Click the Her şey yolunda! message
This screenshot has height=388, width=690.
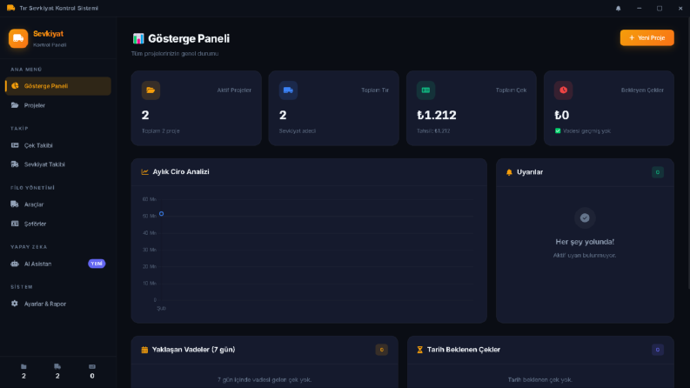click(x=585, y=242)
